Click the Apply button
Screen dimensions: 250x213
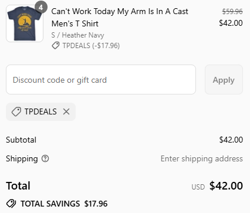click(224, 80)
